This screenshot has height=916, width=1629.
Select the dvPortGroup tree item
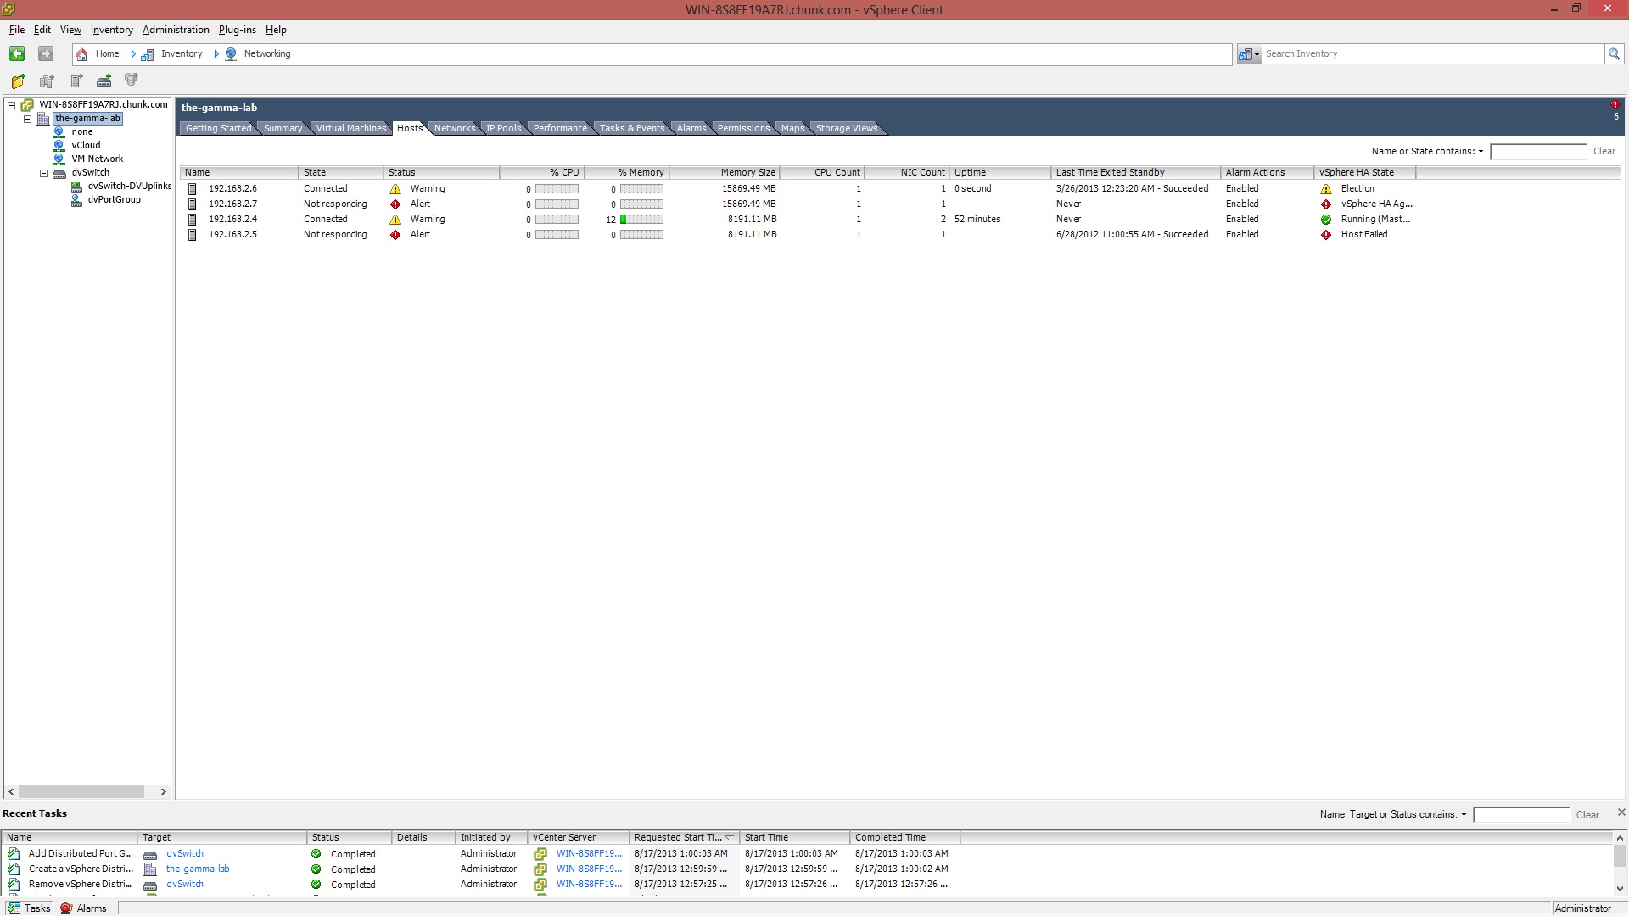click(x=114, y=200)
